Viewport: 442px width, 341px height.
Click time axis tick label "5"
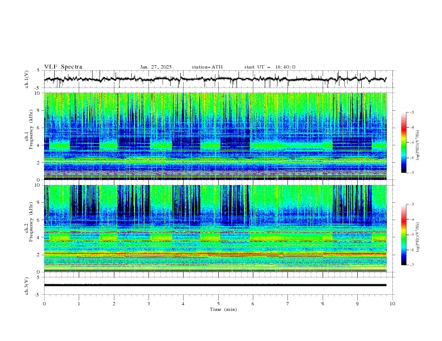pos(218,304)
